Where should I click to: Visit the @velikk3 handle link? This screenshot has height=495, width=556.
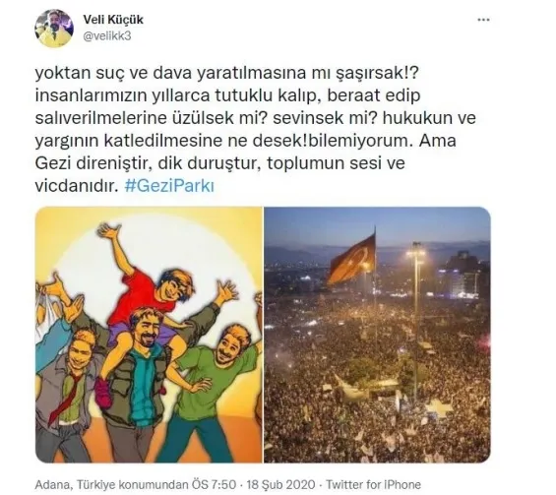[107, 35]
